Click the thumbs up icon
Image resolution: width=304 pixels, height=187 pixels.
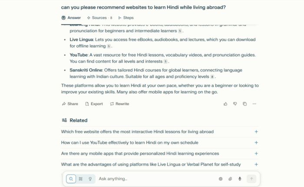225,104
